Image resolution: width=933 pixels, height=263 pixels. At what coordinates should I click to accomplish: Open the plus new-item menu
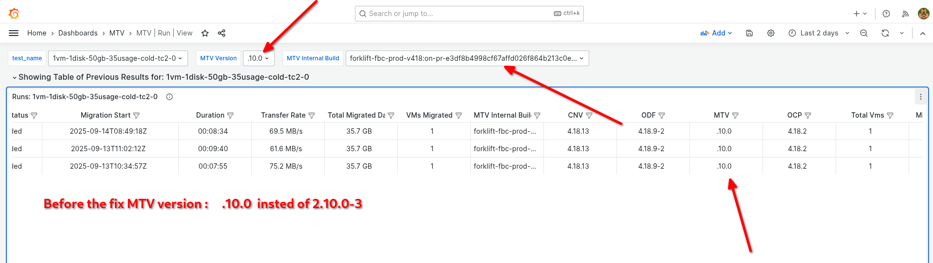click(x=860, y=14)
